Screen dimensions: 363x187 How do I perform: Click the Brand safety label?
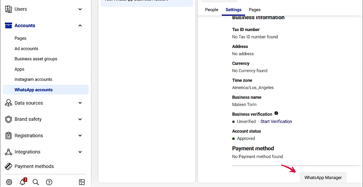click(x=28, y=119)
